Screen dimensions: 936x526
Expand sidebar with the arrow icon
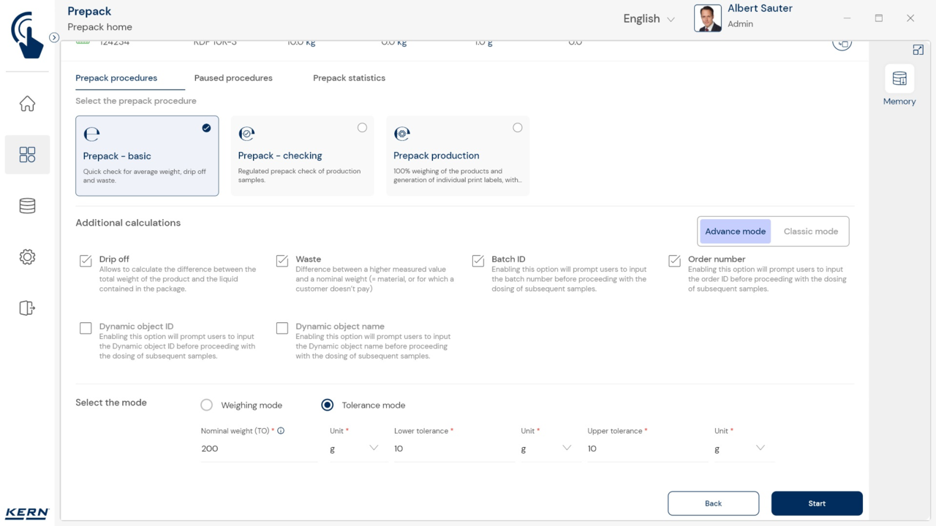[54, 37]
